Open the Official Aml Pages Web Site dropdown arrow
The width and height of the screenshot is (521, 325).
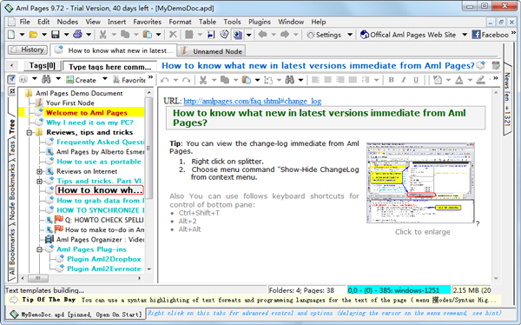pos(465,34)
